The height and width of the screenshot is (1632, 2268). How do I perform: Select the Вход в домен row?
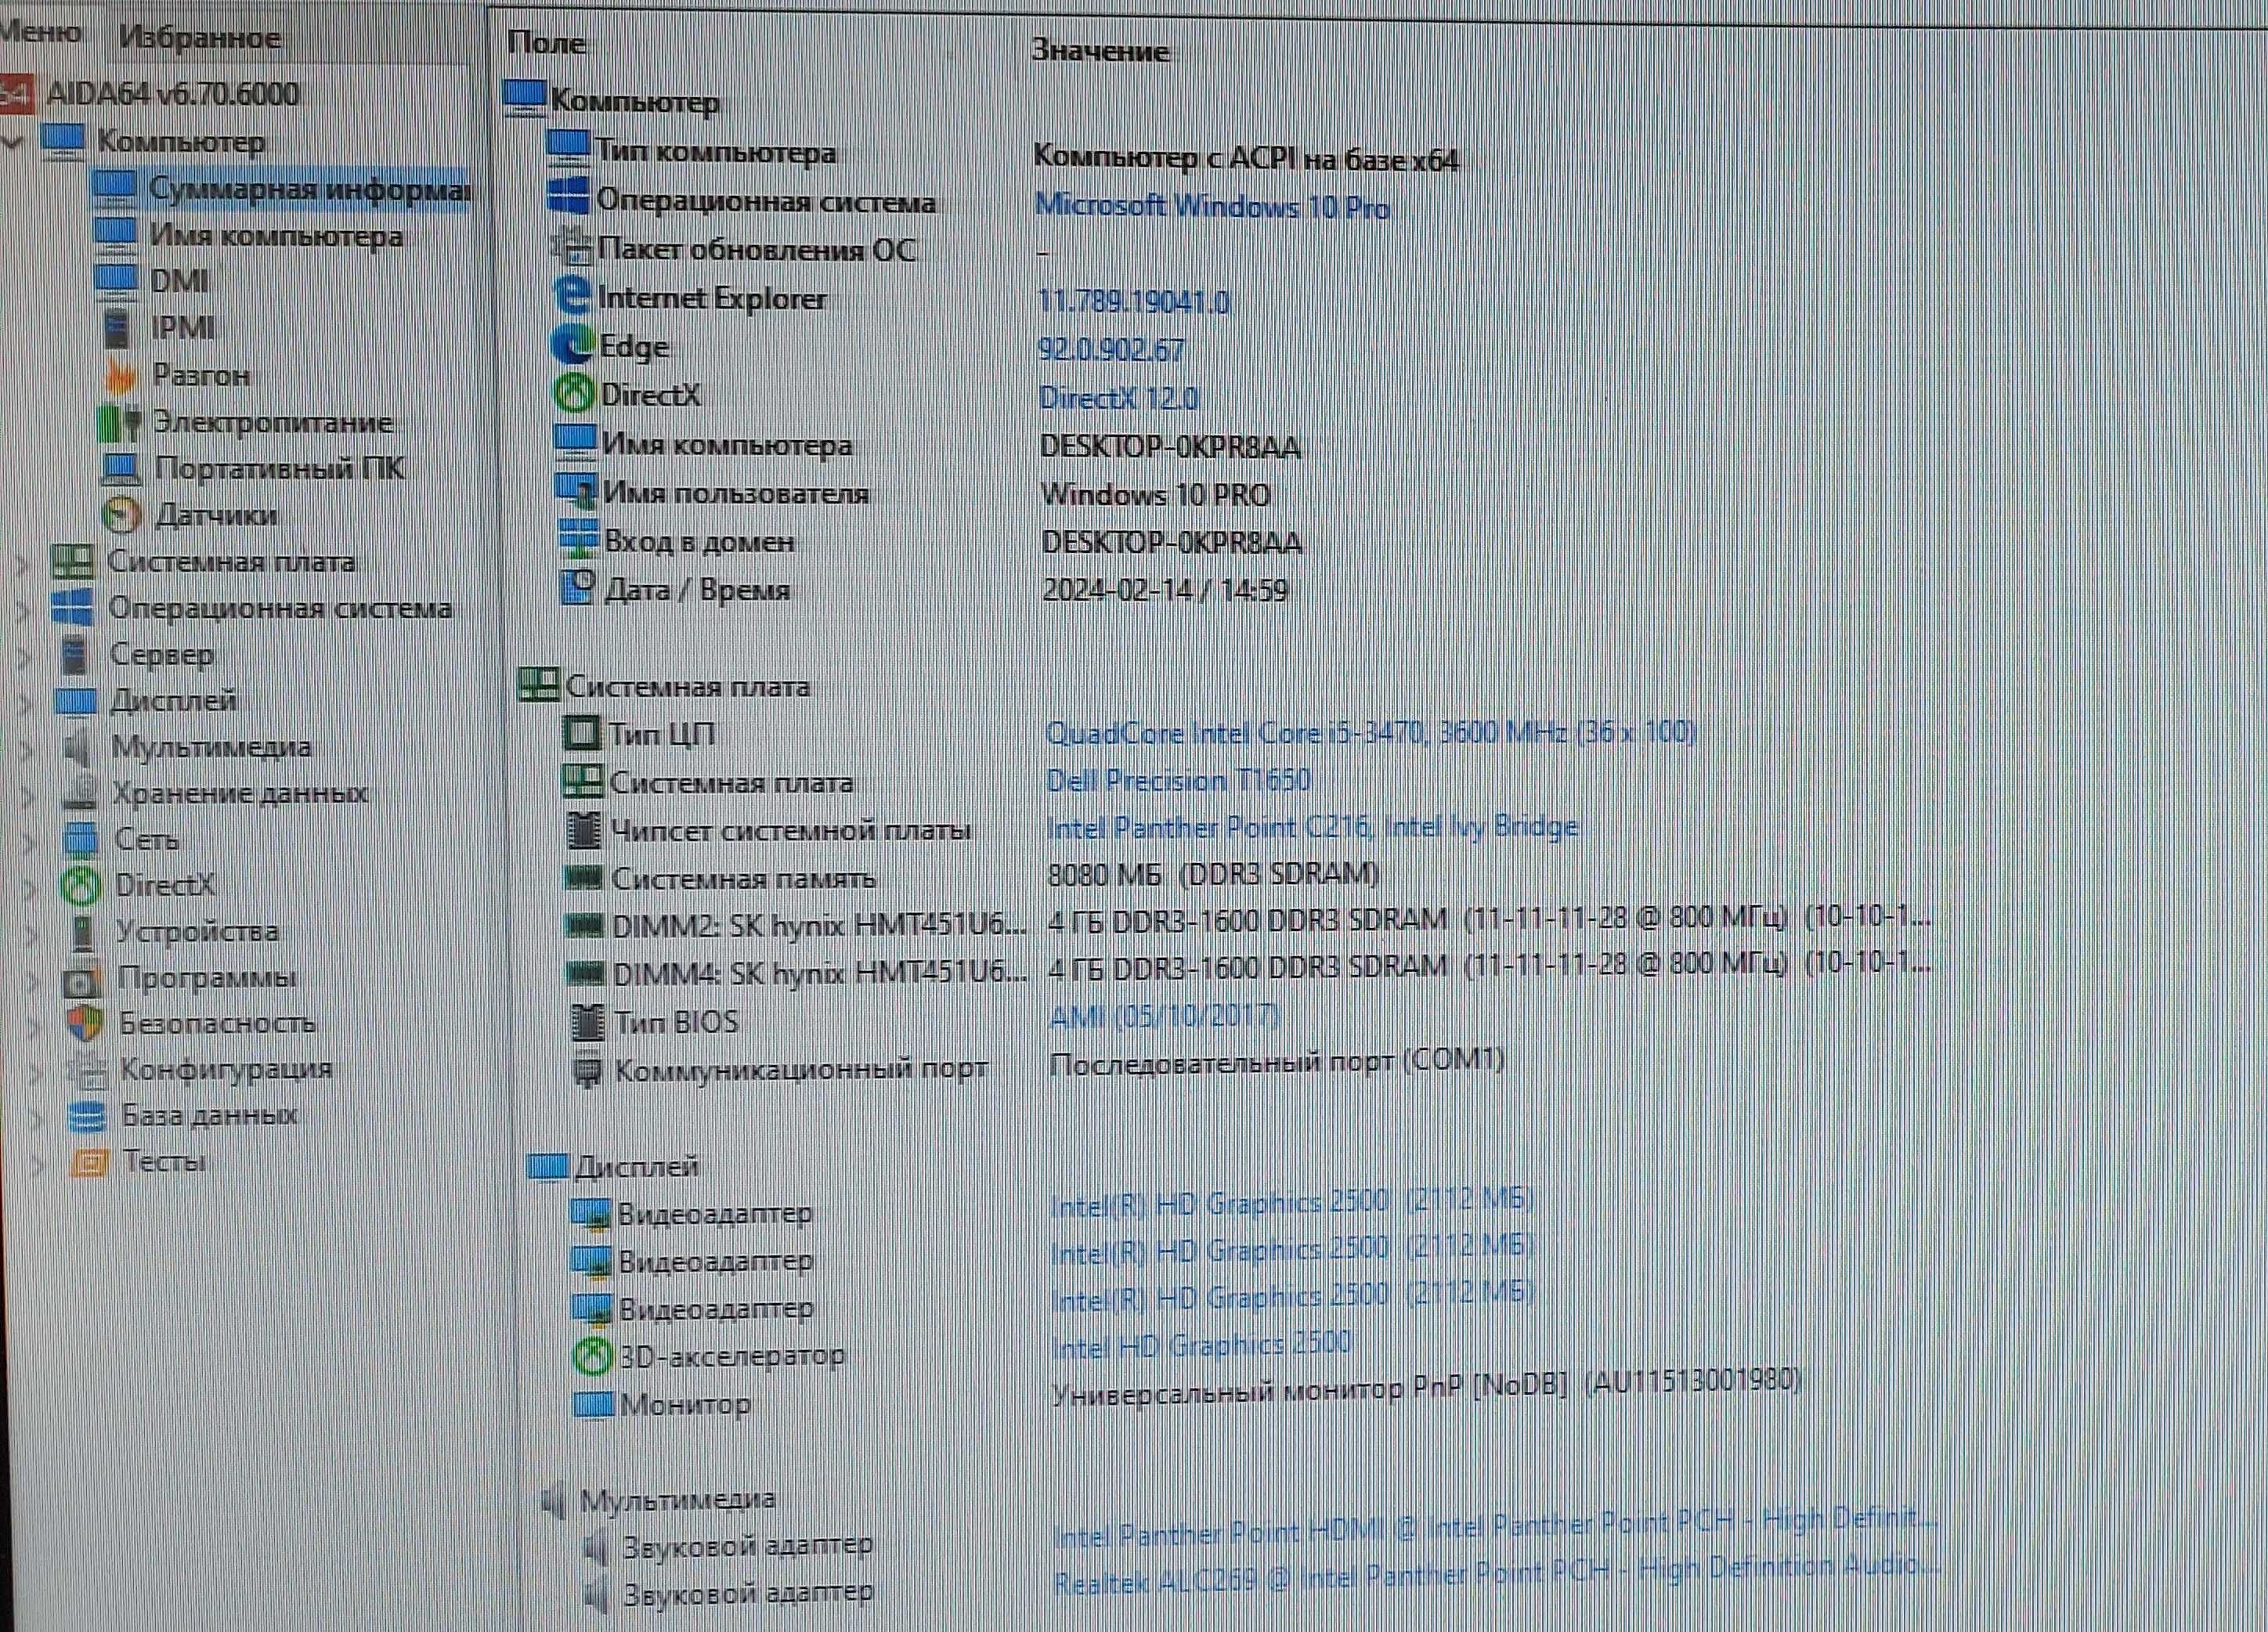click(x=930, y=542)
